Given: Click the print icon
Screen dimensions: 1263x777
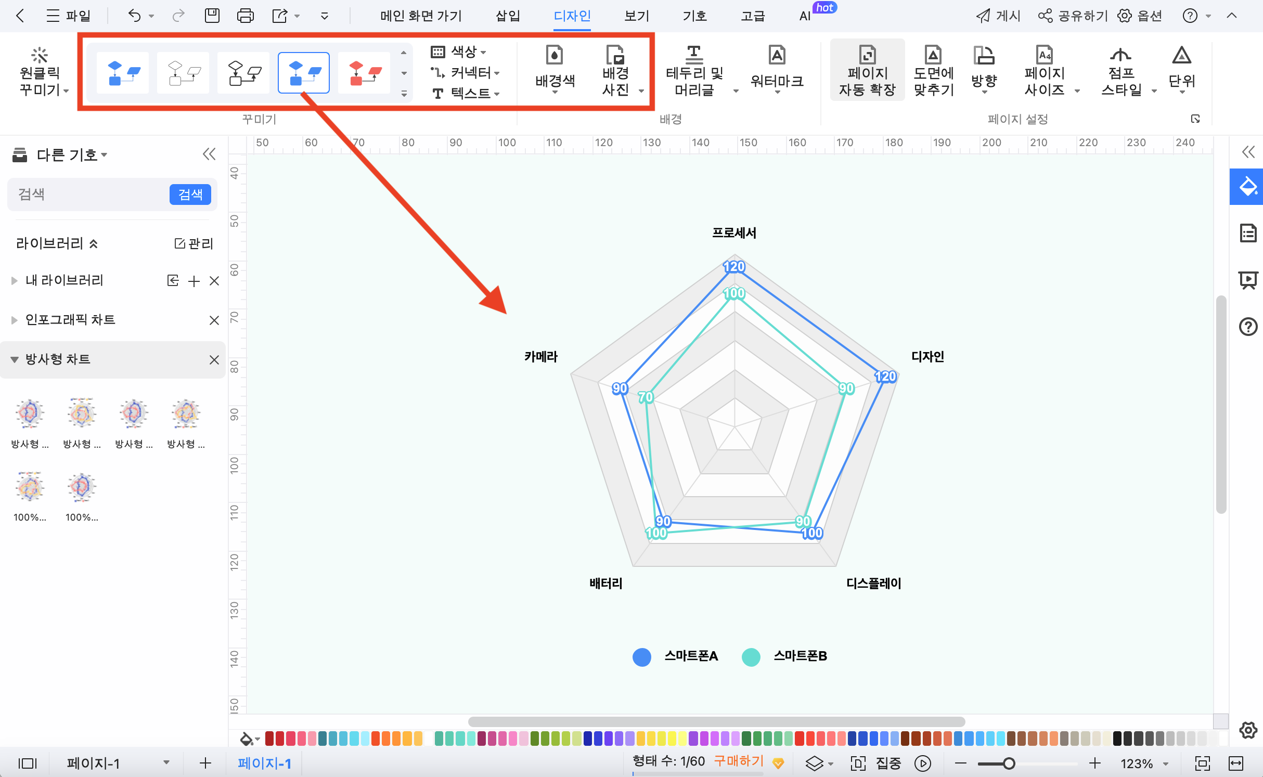Looking at the screenshot, I should point(245,16).
